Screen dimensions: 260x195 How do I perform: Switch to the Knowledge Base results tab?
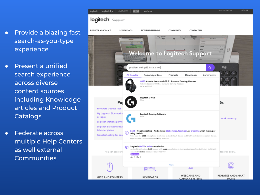click(153, 75)
